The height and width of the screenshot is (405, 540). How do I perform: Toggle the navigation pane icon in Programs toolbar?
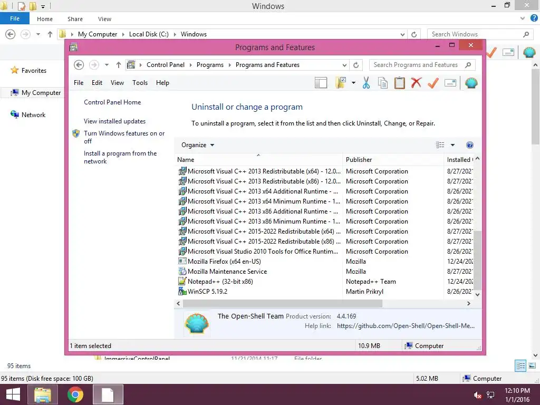pos(321,83)
